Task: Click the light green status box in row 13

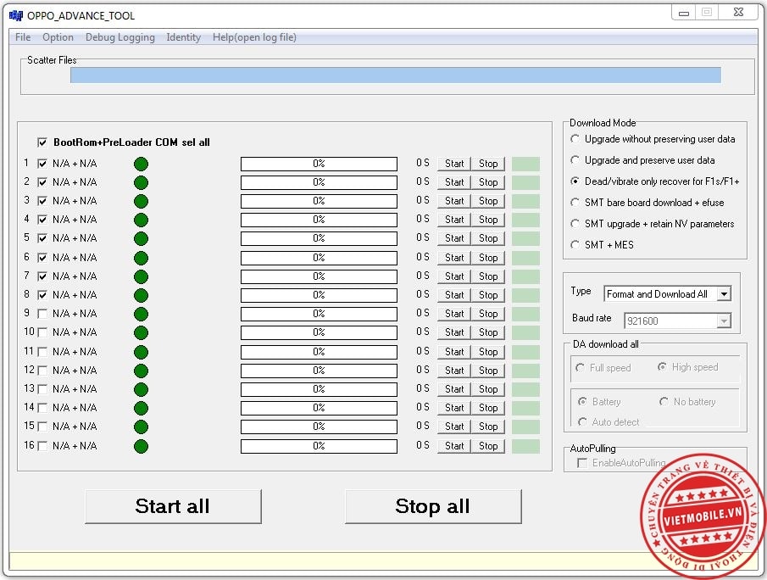Action: pos(525,389)
